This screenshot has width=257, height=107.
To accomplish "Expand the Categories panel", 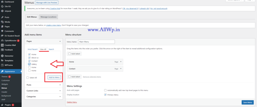I will pyautogui.click(x=44, y=96).
